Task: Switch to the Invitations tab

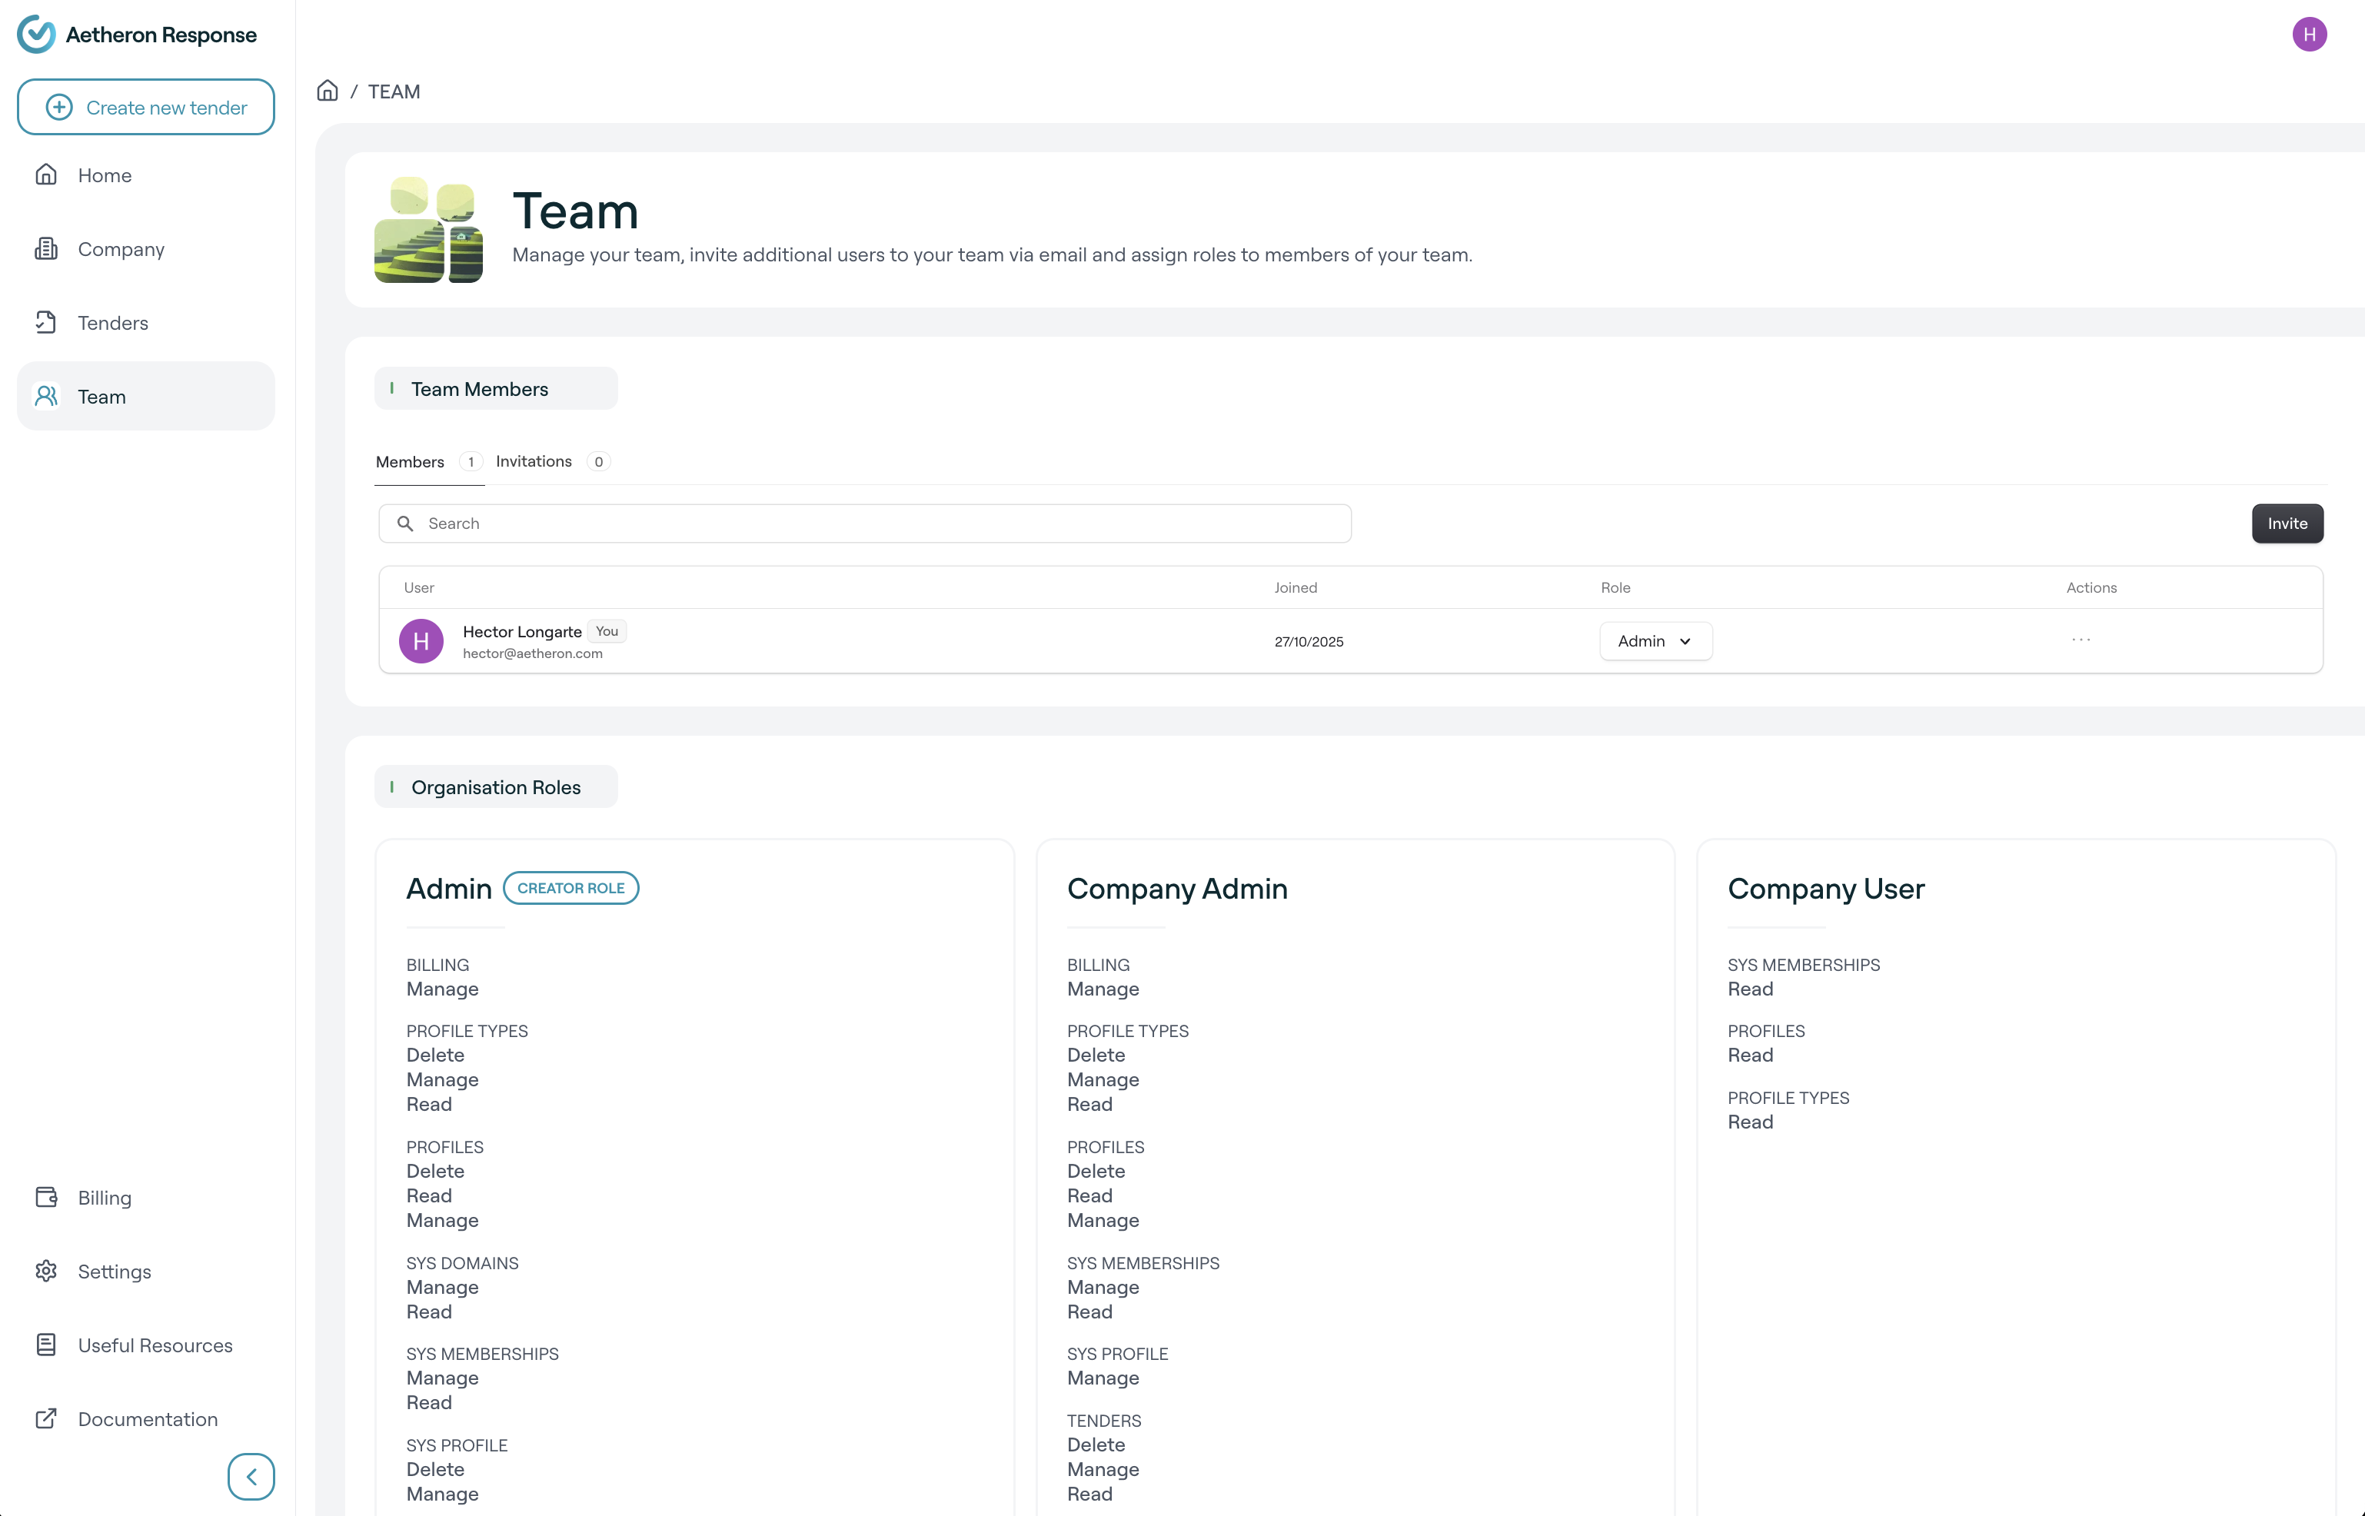Action: (534, 460)
